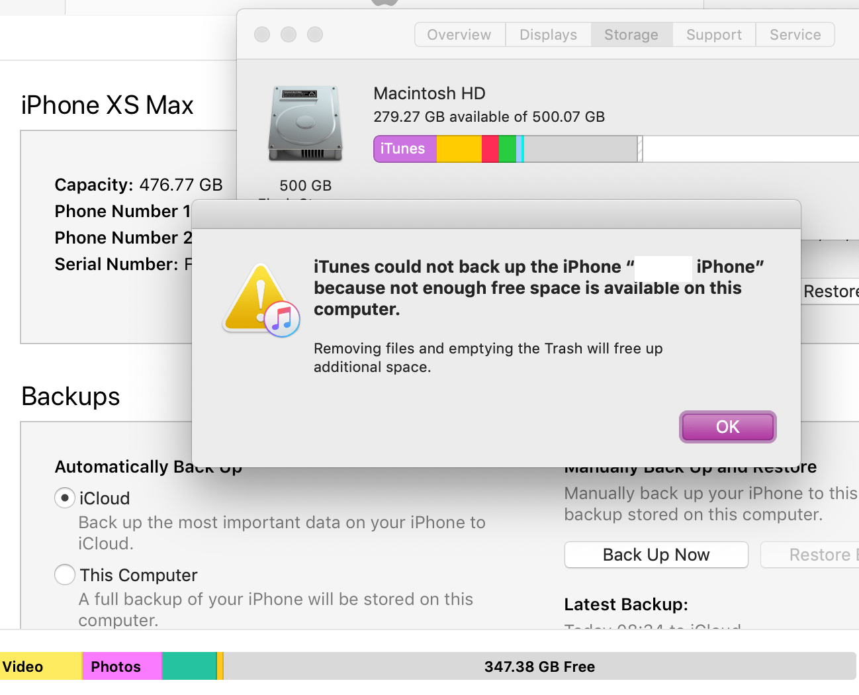Image resolution: width=859 pixels, height=695 pixels.
Task: Enable automatic backup to This Computer
Action: (64, 575)
